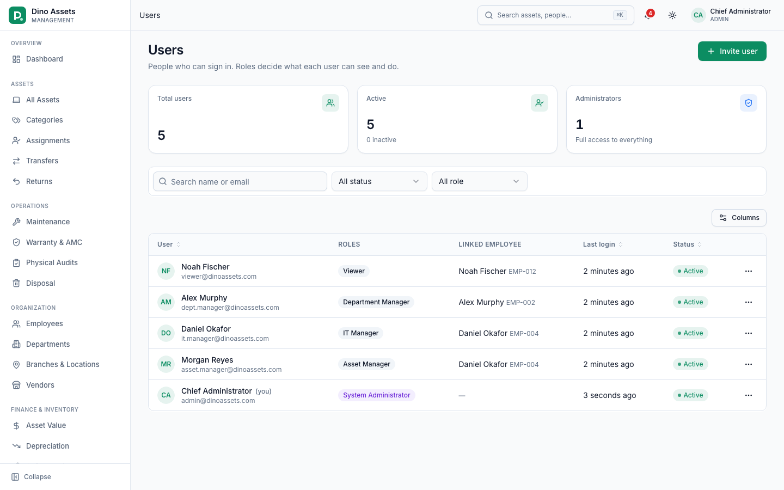Open row actions menu for Morgan Reyes
This screenshot has width=784, height=490.
(x=749, y=364)
